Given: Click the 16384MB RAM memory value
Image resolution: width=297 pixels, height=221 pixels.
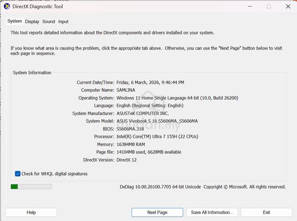Looking at the screenshot, I should 131,145.
